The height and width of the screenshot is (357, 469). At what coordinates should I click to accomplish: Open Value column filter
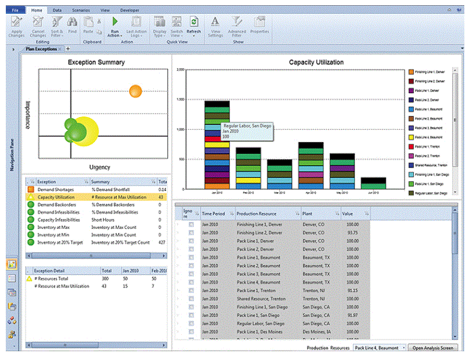366,214
